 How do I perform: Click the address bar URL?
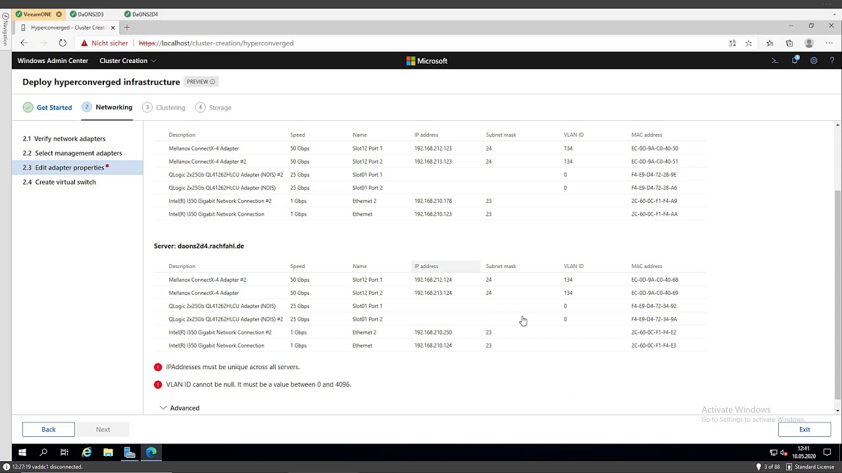(x=216, y=43)
